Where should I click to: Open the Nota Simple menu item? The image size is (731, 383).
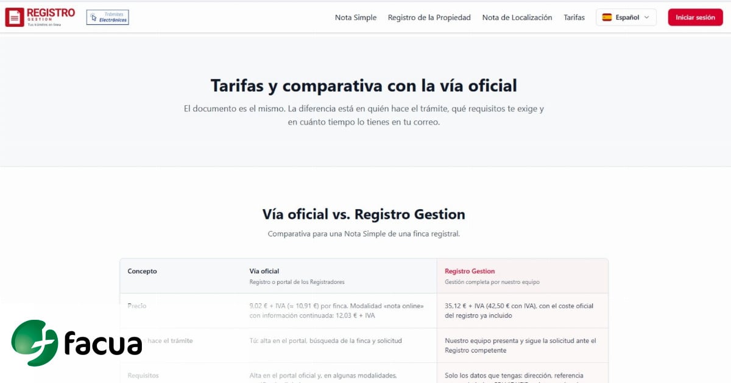tap(356, 18)
